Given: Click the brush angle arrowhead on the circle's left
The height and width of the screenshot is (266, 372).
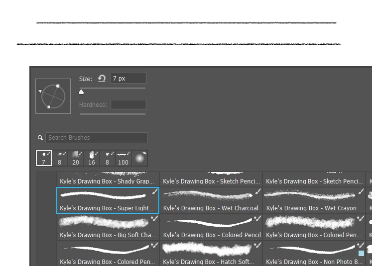Looking at the screenshot, I should 40,91.
